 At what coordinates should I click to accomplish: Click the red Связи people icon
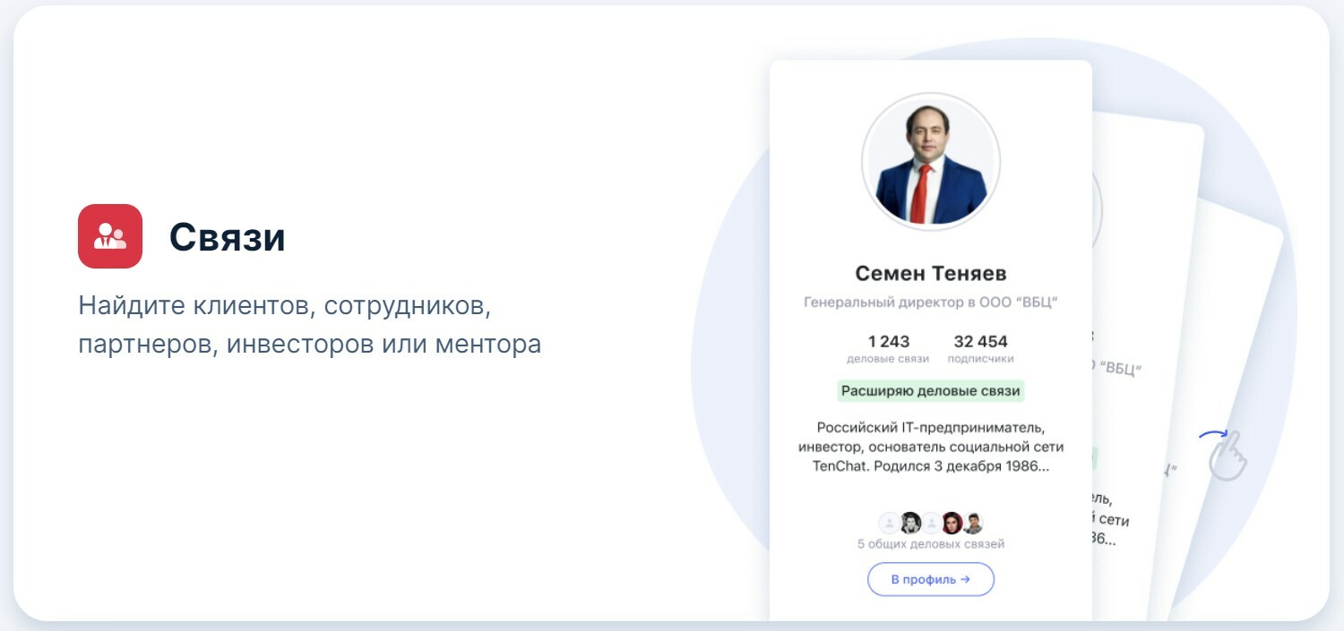[110, 236]
